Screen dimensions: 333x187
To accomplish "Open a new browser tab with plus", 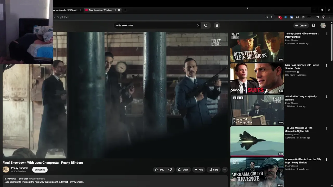I will 125,10.
